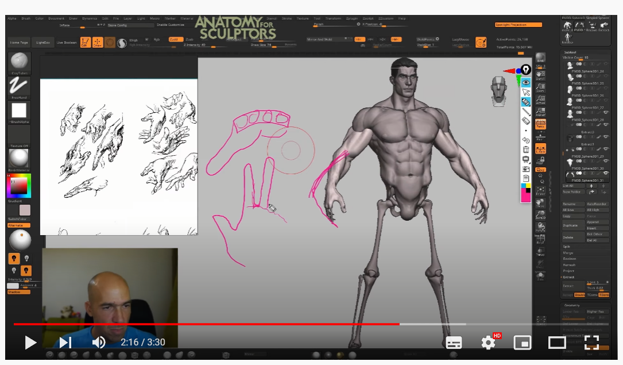This screenshot has height=365, width=623.
Task: Select the pen nib drawing tool
Action: pyautogui.click(x=525, y=70)
